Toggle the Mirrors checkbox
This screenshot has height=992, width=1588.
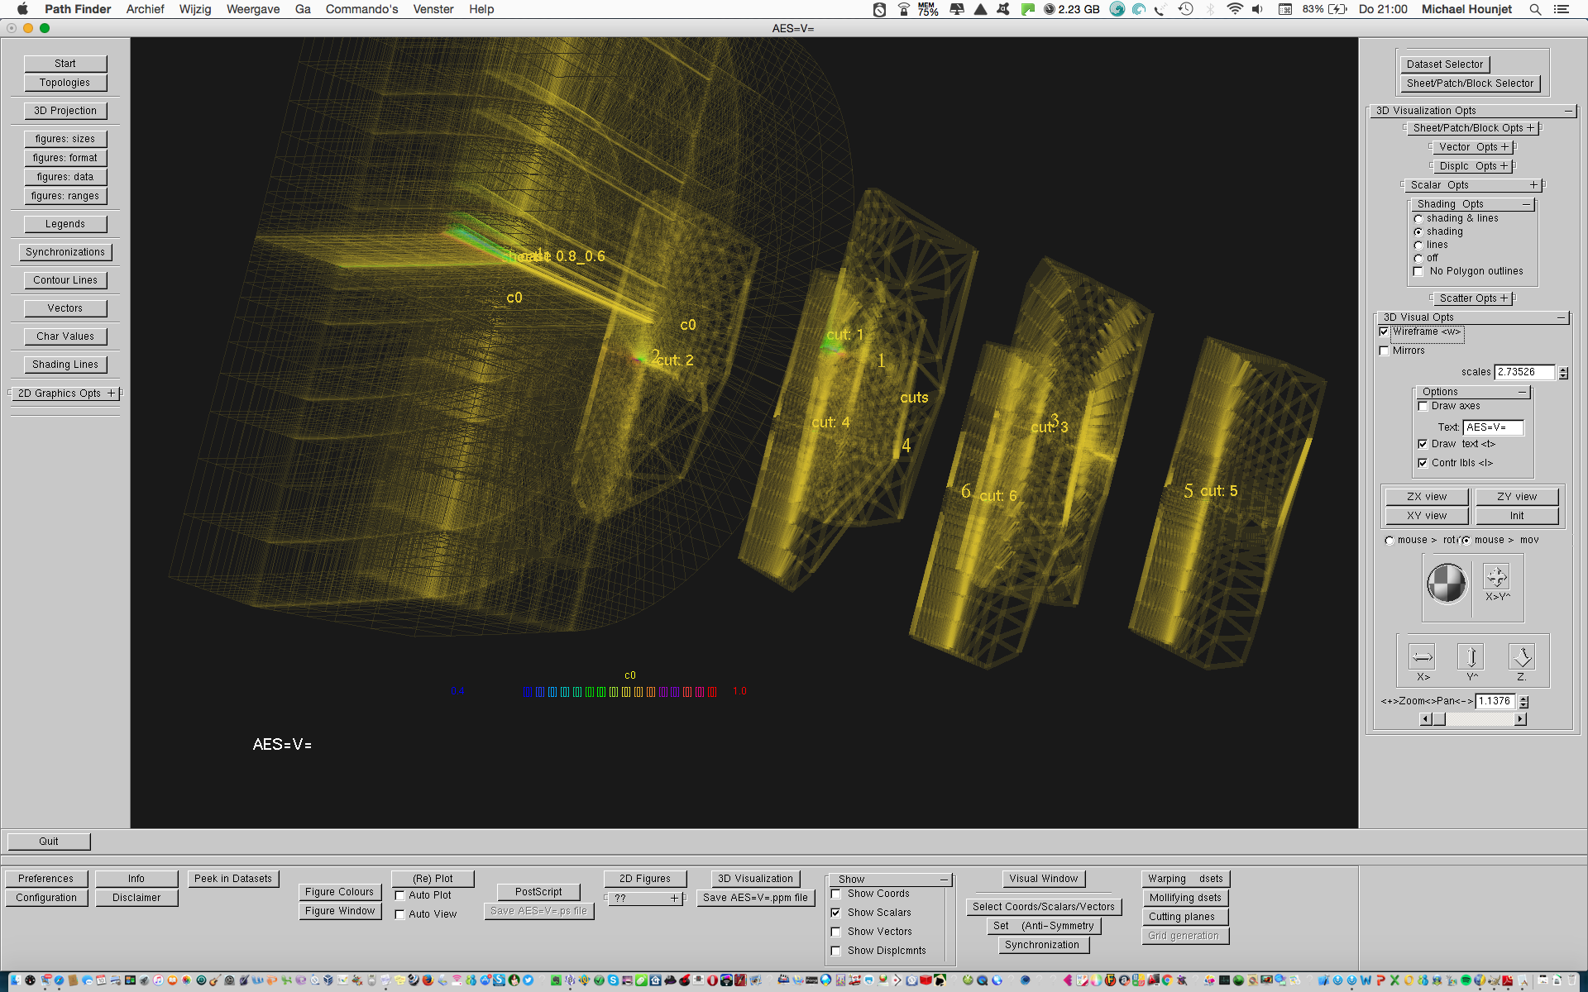pyautogui.click(x=1384, y=351)
